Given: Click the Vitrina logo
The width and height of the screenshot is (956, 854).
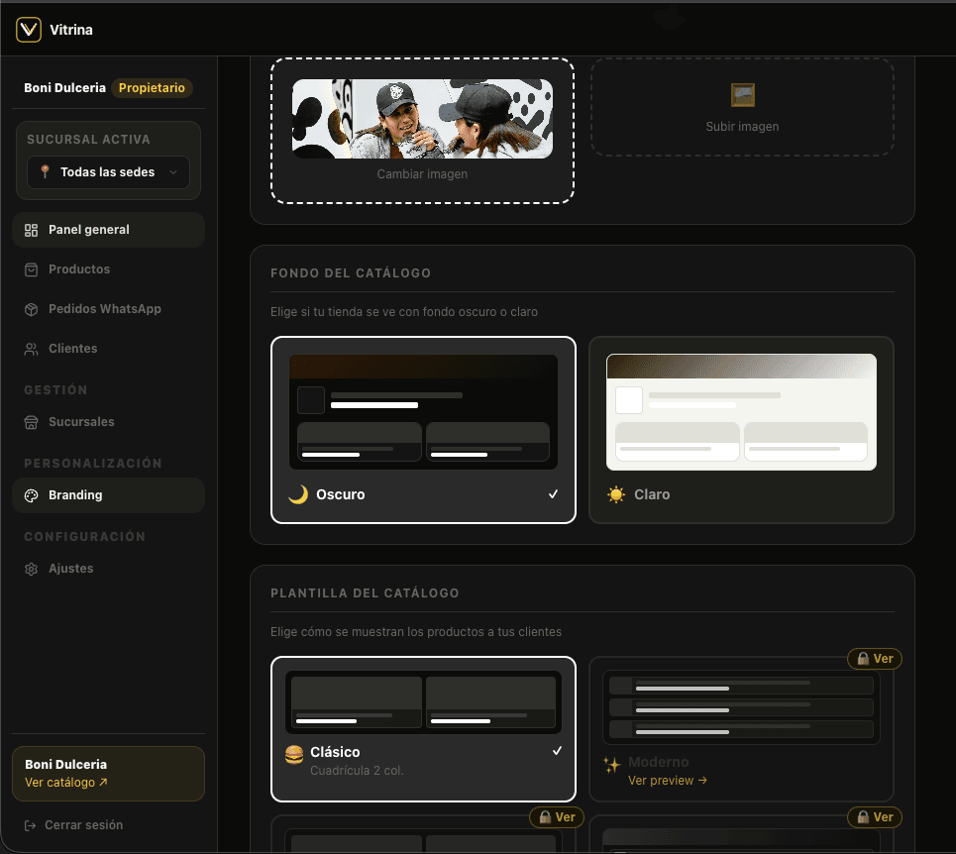Looking at the screenshot, I should pos(28,29).
